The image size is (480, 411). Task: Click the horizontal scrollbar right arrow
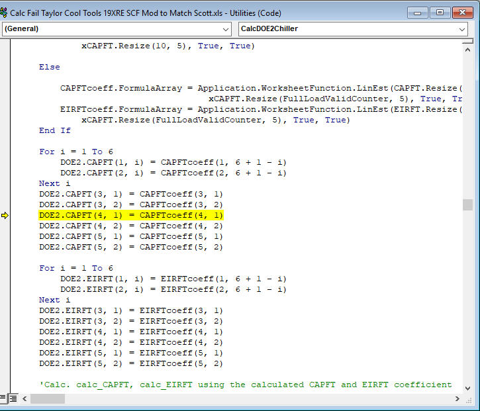(x=457, y=398)
